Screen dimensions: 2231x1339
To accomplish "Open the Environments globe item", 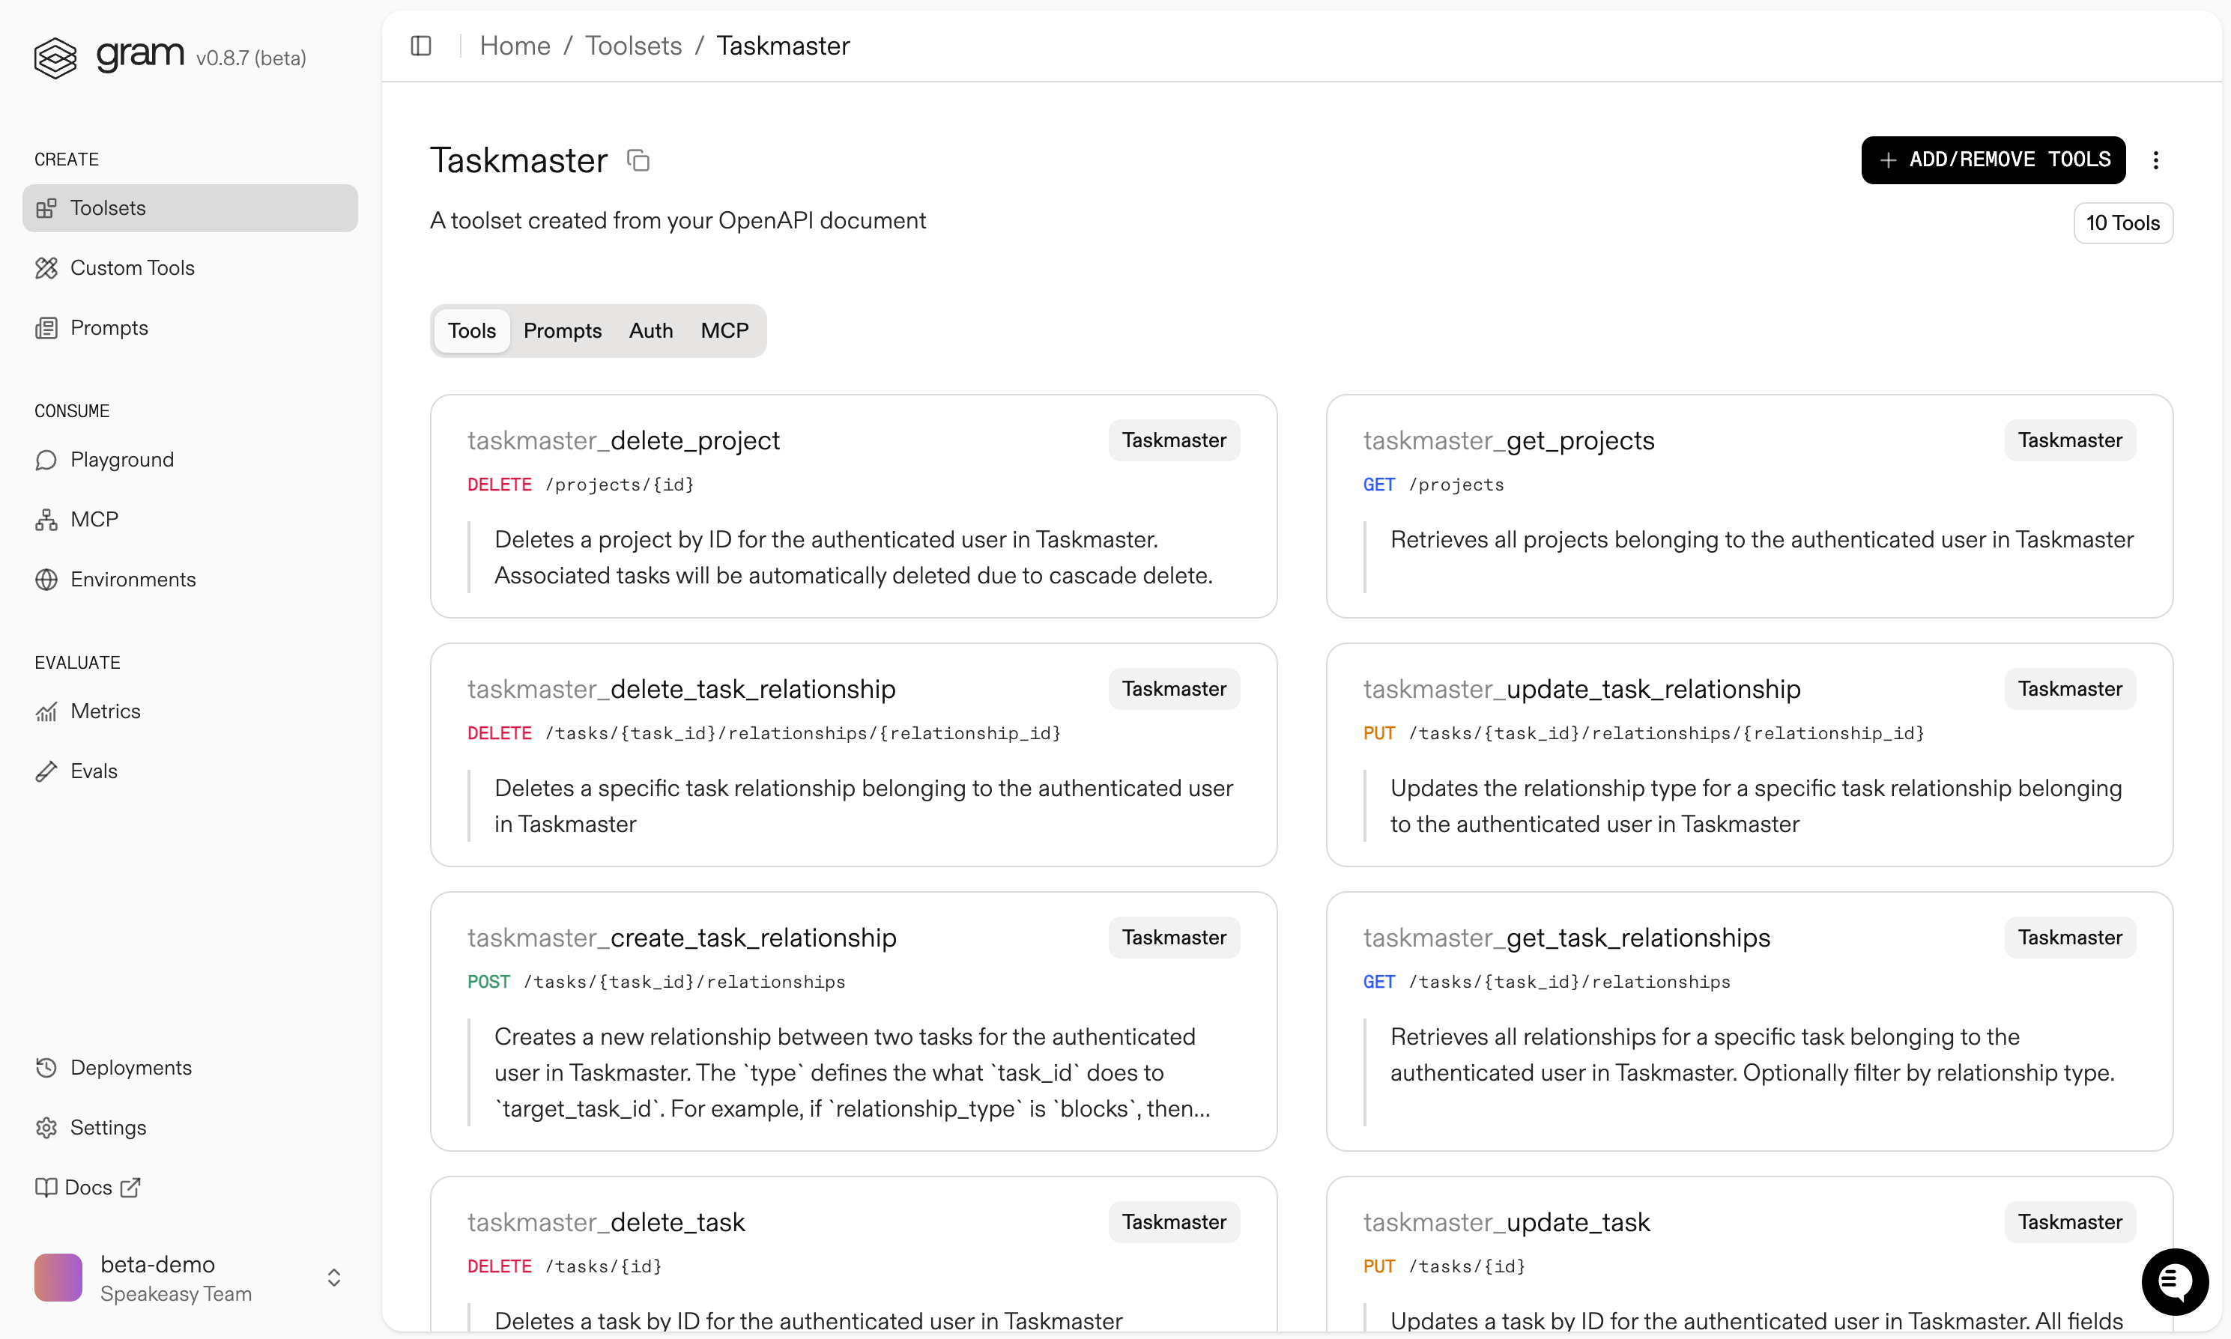I will click(133, 580).
